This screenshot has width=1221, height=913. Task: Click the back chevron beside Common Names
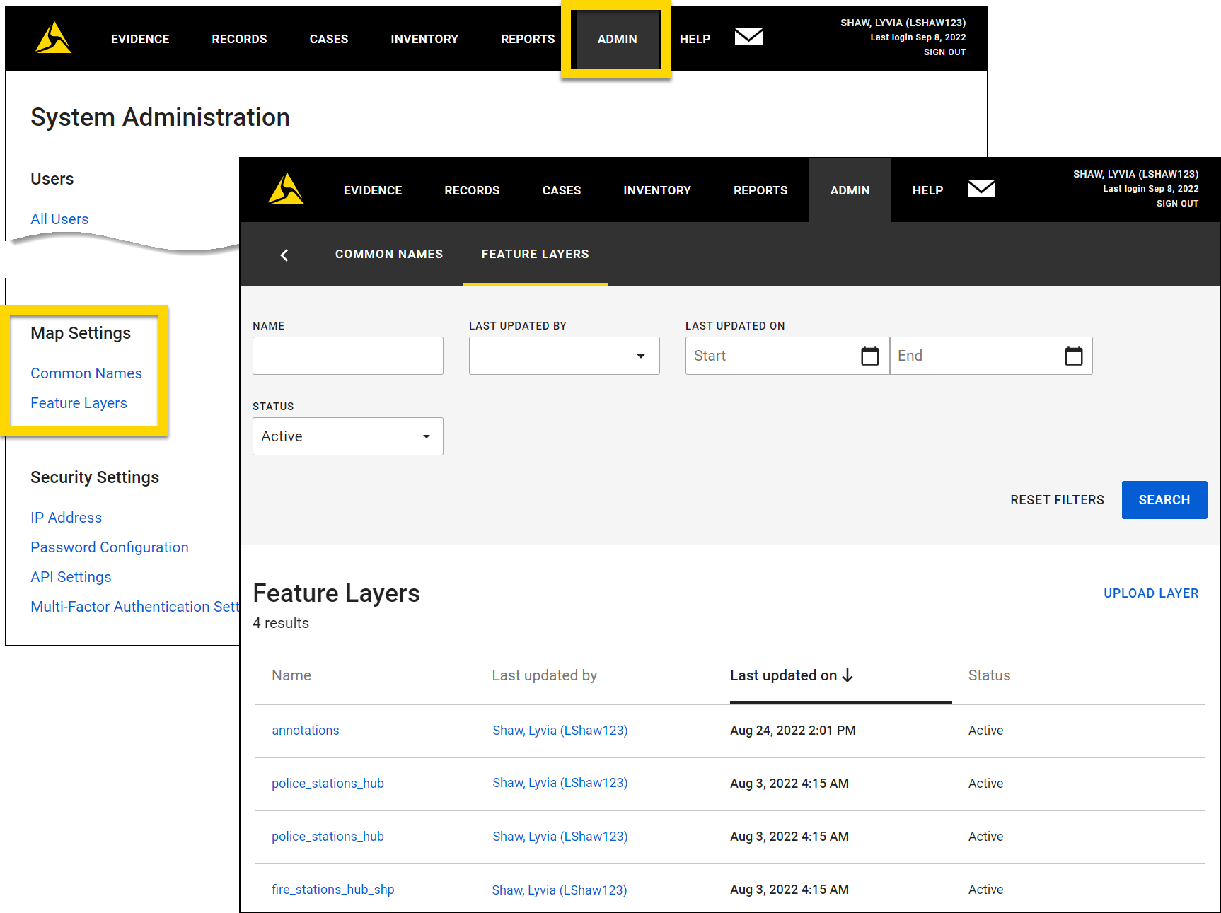[x=284, y=255]
